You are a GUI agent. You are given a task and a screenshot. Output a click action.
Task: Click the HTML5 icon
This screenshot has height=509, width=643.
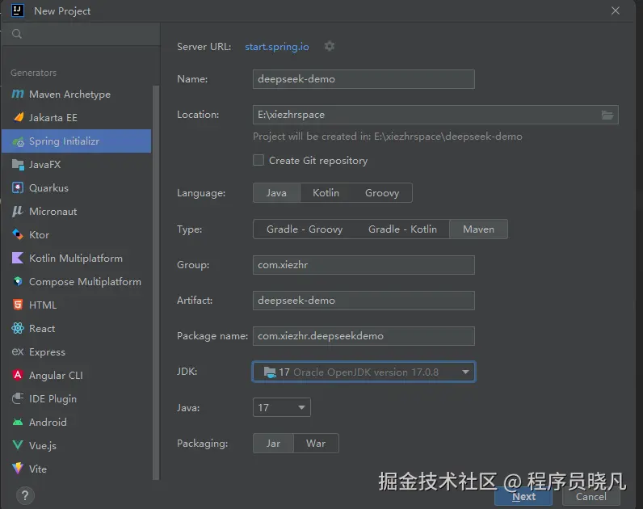pyautogui.click(x=18, y=305)
